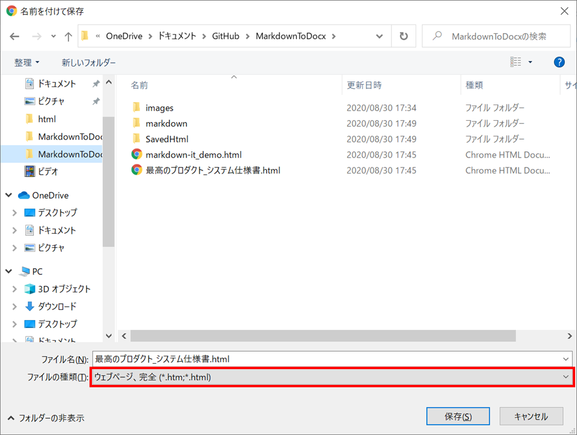Change view using the view icon
This screenshot has height=435, width=577.
point(515,62)
